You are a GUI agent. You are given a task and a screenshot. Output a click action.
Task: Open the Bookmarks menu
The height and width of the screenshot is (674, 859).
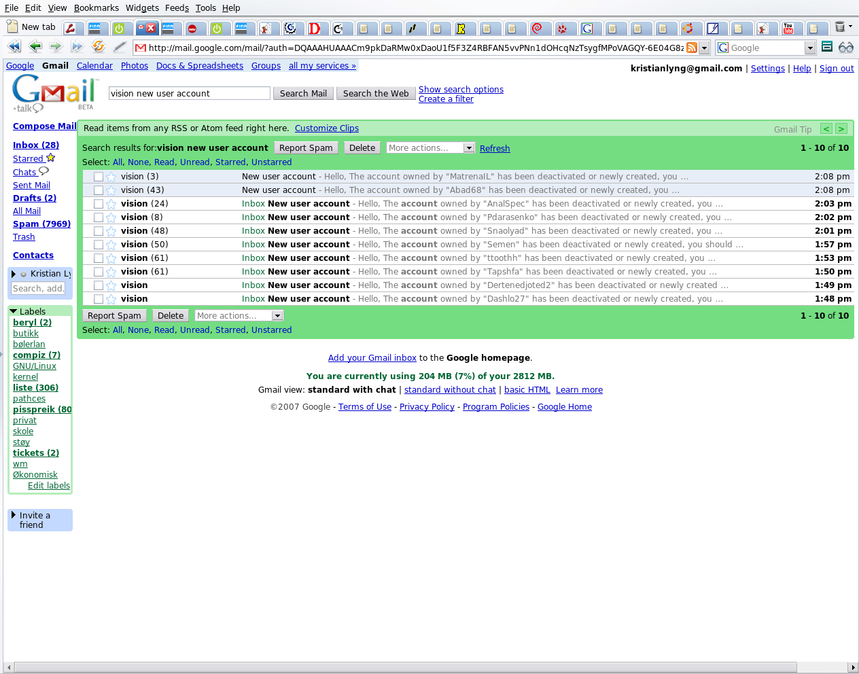[x=97, y=7]
